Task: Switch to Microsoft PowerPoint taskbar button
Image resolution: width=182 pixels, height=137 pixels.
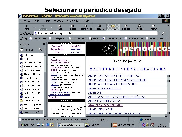Action: tap(126, 125)
